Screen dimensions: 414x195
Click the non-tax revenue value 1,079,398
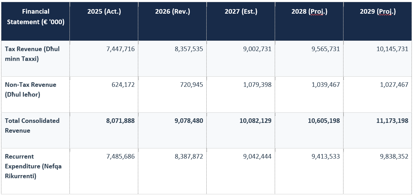click(257, 85)
